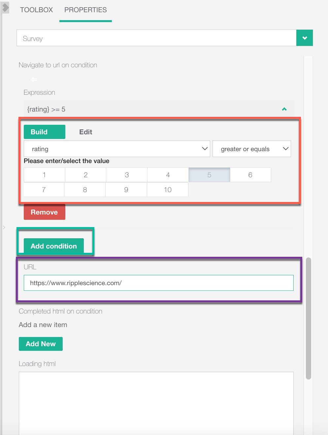Select rating value 1
The height and width of the screenshot is (435, 328).
coord(44,175)
